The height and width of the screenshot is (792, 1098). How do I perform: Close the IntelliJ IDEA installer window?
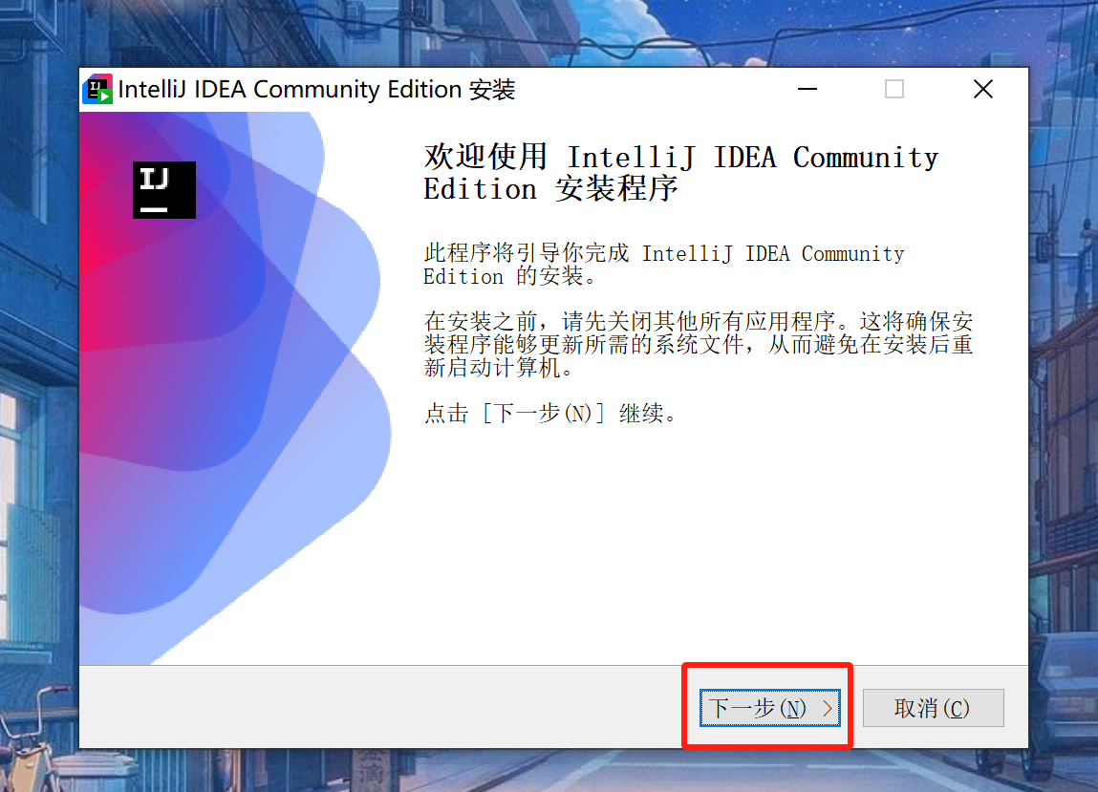point(983,89)
